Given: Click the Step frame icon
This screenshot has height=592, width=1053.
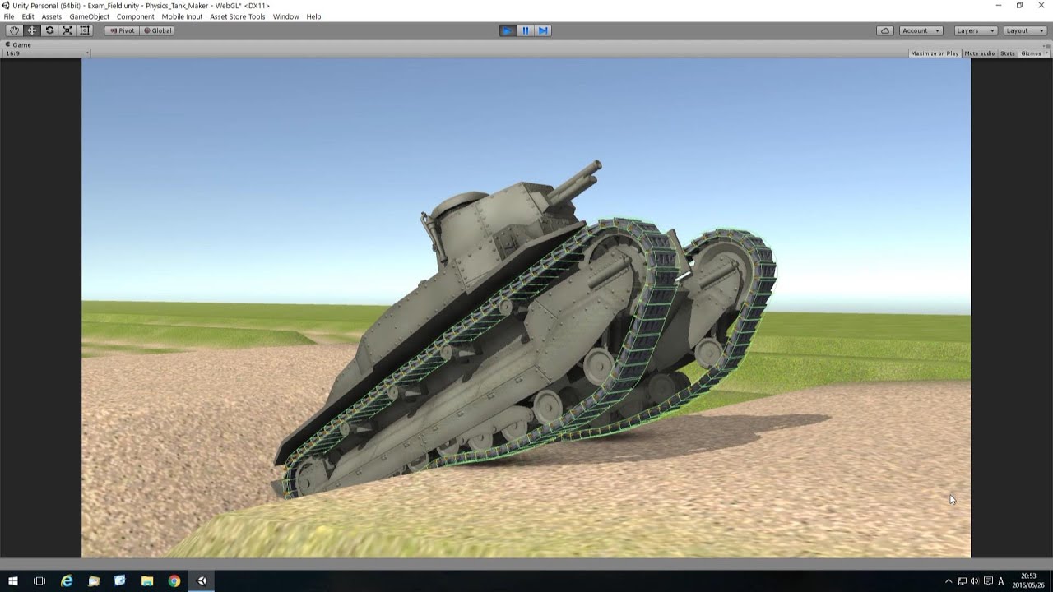Looking at the screenshot, I should pos(544,30).
